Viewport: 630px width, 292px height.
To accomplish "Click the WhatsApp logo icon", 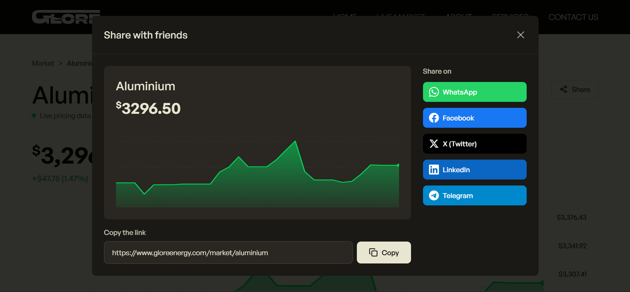I will pos(434,92).
